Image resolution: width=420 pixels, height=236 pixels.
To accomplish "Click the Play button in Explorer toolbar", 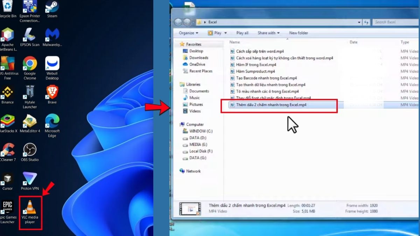I will (x=215, y=33).
